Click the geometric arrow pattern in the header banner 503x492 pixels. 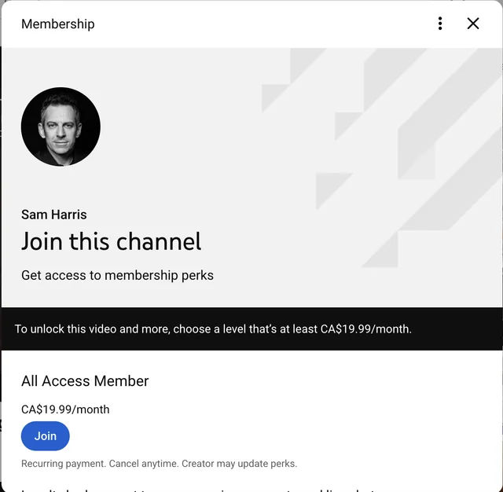coord(382,157)
